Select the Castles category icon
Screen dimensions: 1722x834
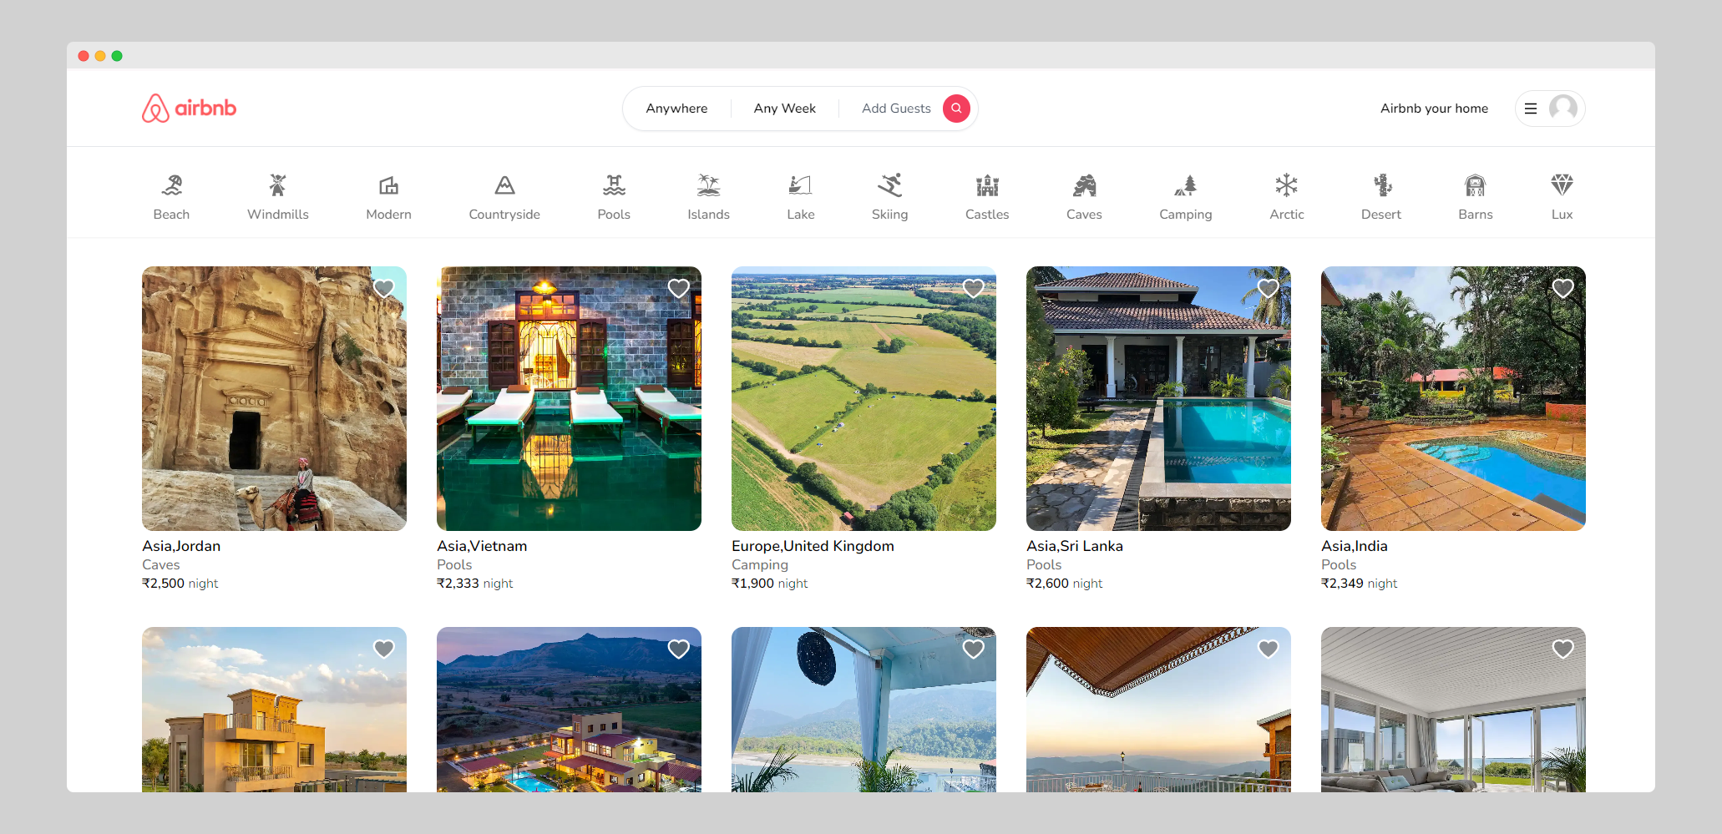click(x=987, y=195)
